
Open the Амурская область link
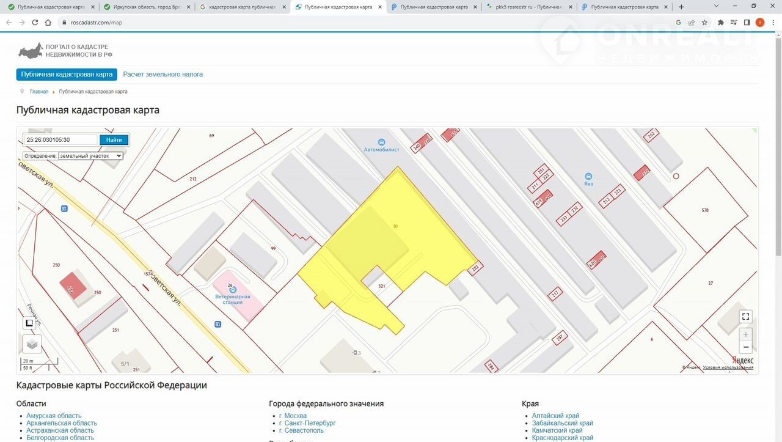click(x=54, y=416)
